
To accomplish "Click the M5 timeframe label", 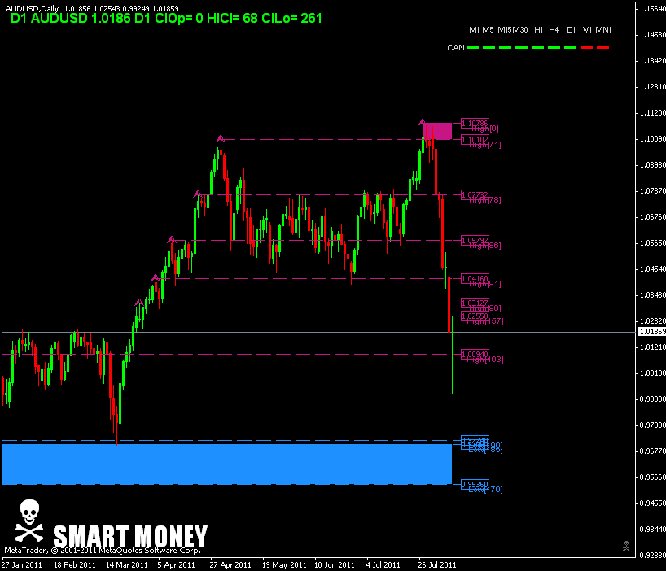I will pyautogui.click(x=488, y=30).
